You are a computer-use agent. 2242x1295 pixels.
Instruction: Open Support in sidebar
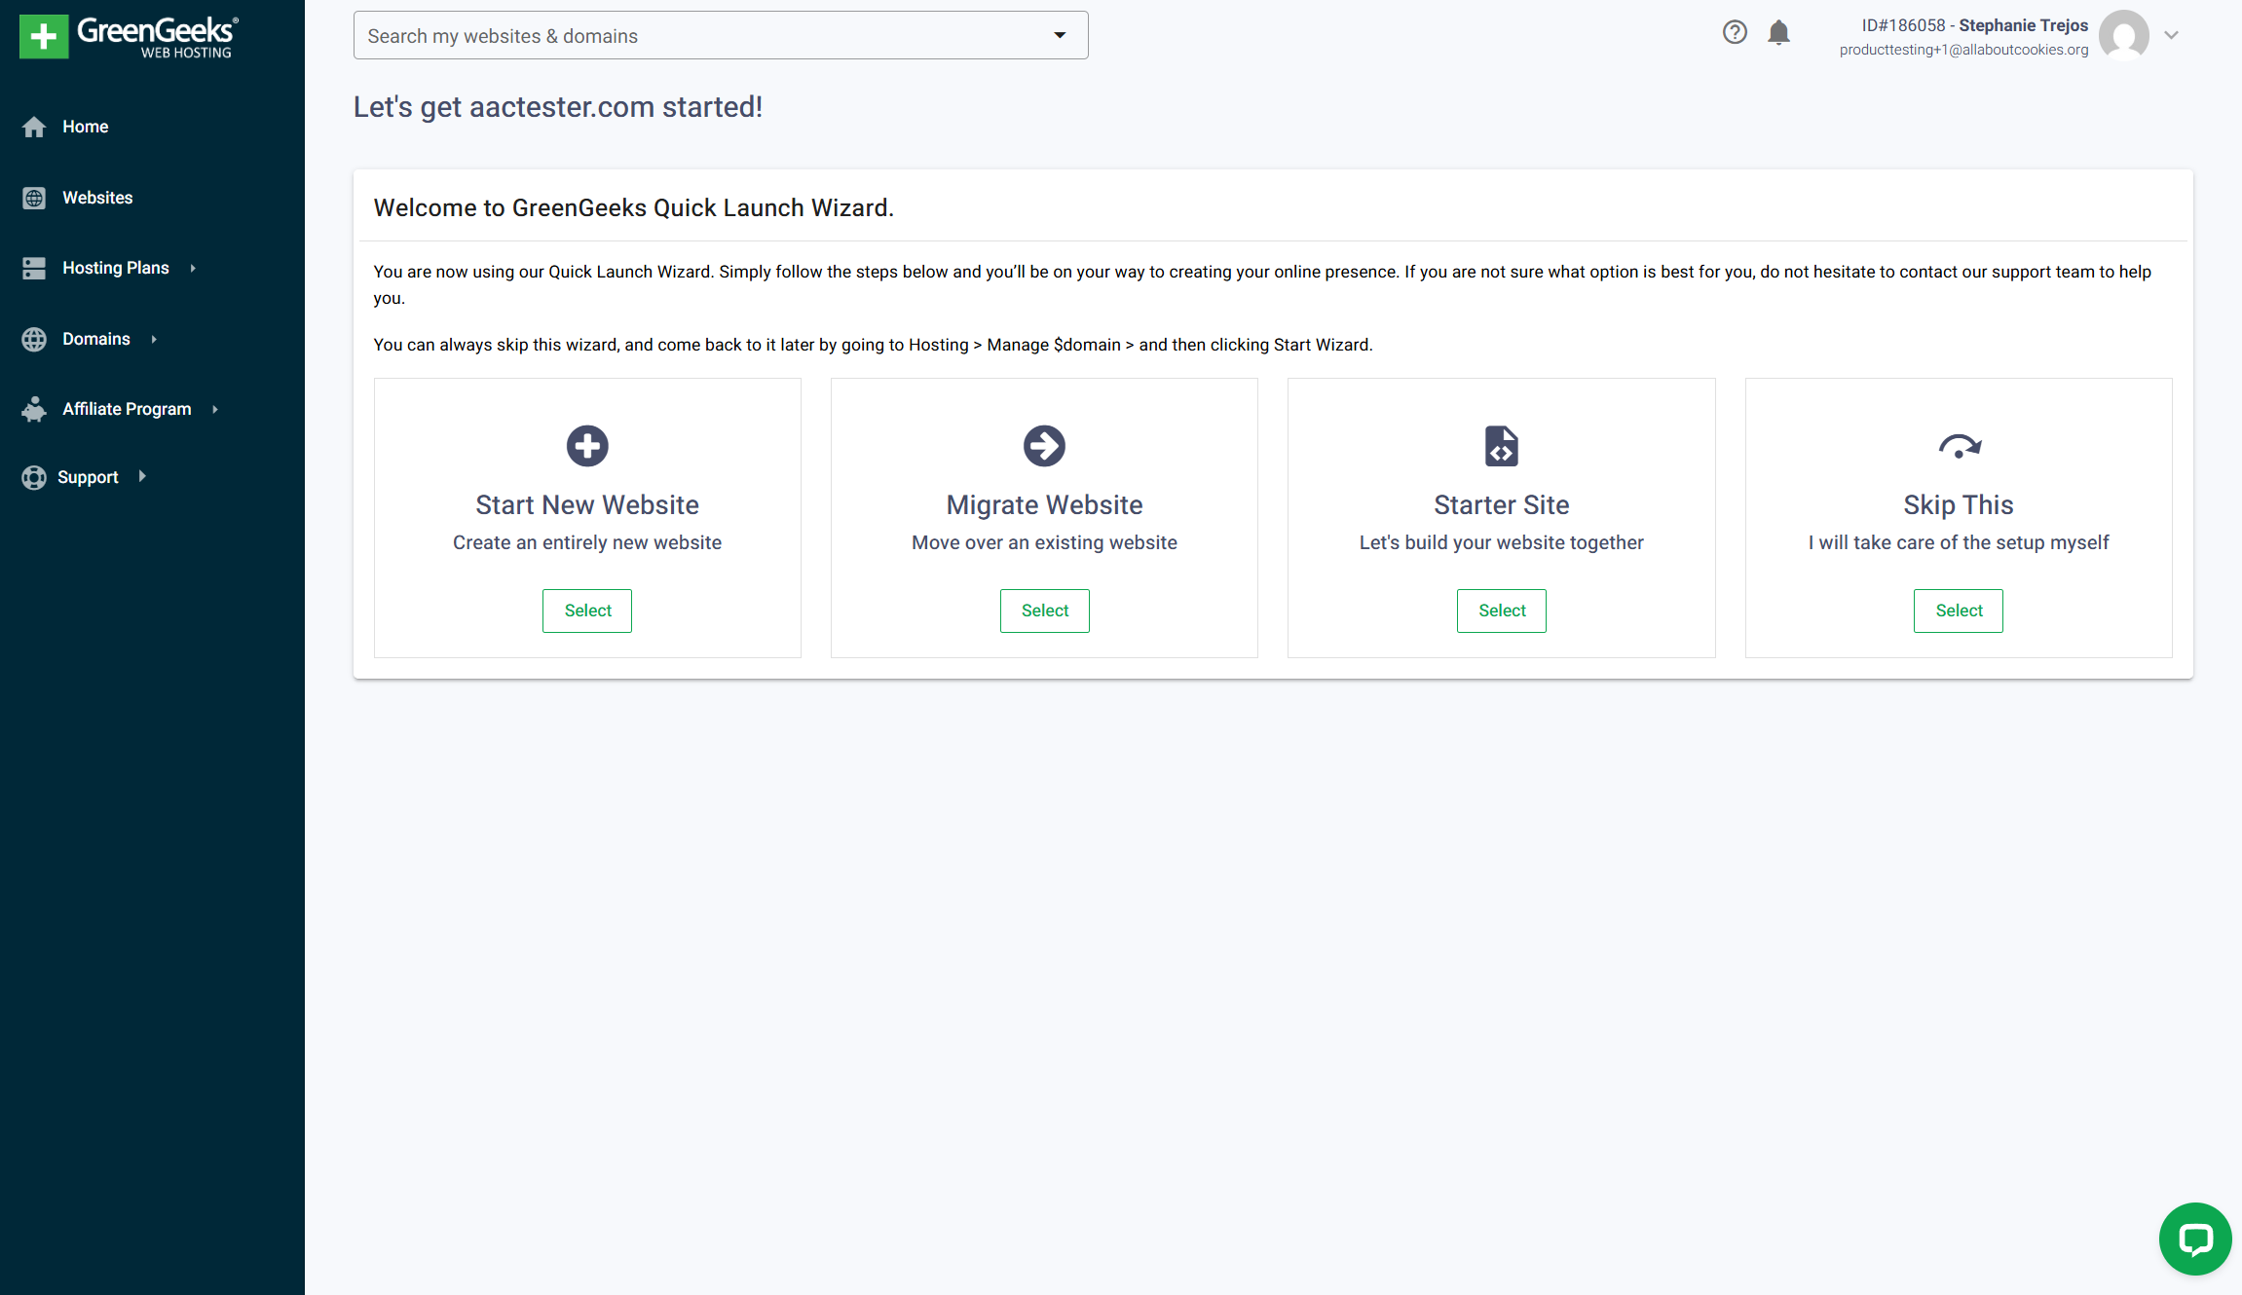(x=88, y=477)
